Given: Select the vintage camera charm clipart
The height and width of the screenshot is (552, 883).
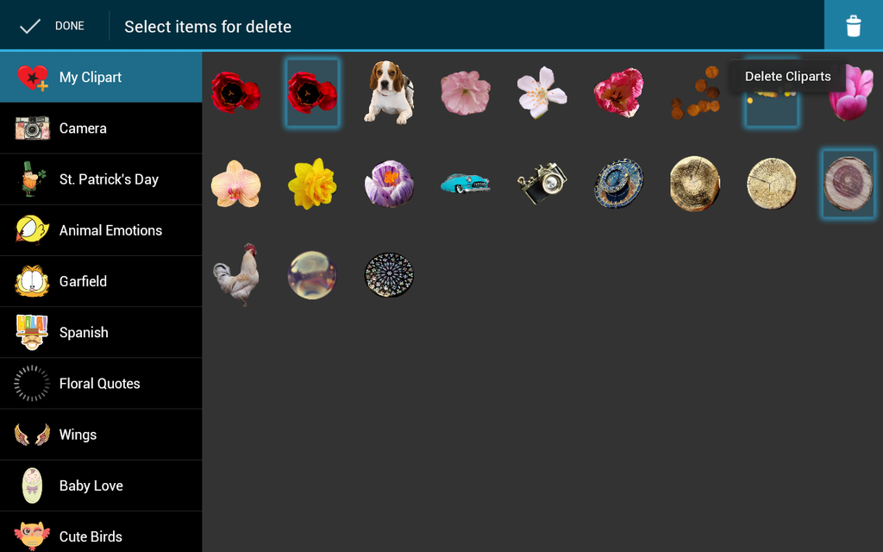Looking at the screenshot, I should [542, 183].
